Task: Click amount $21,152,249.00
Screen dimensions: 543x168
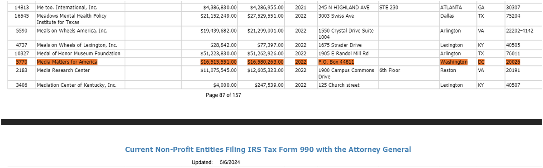Action: [219, 16]
